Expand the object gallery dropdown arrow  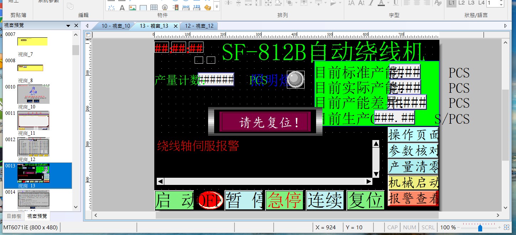[x=217, y=7]
